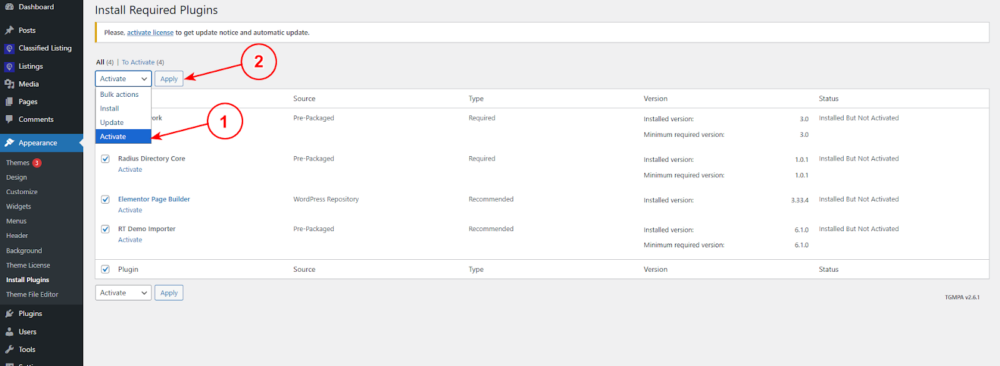
Task: Click the RT Demo Importer plugin name
Action: click(147, 229)
